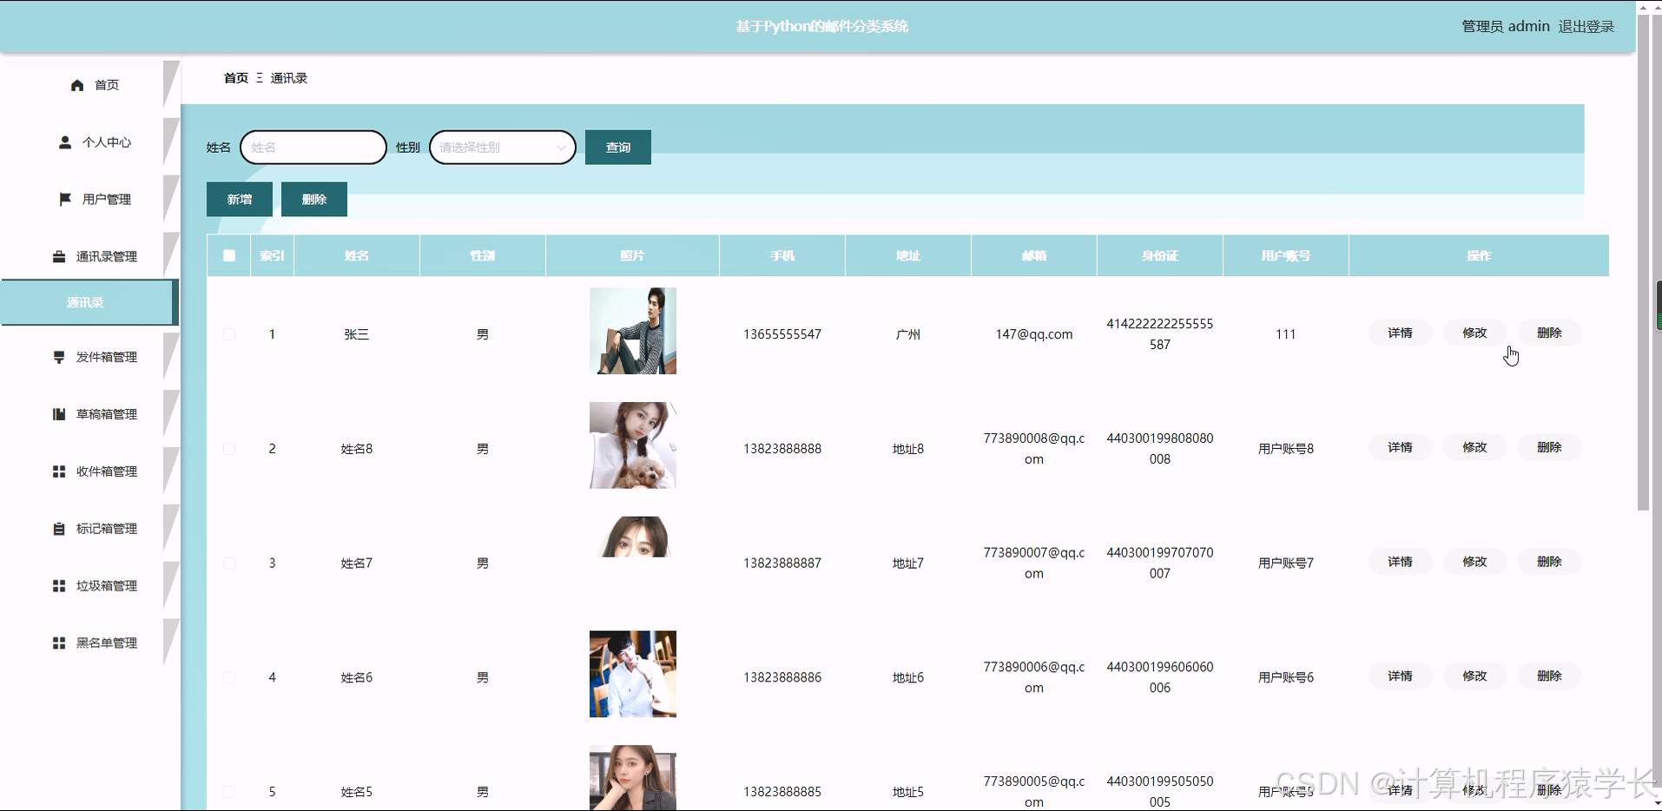Click the 管理员 admin label

tap(1506, 27)
